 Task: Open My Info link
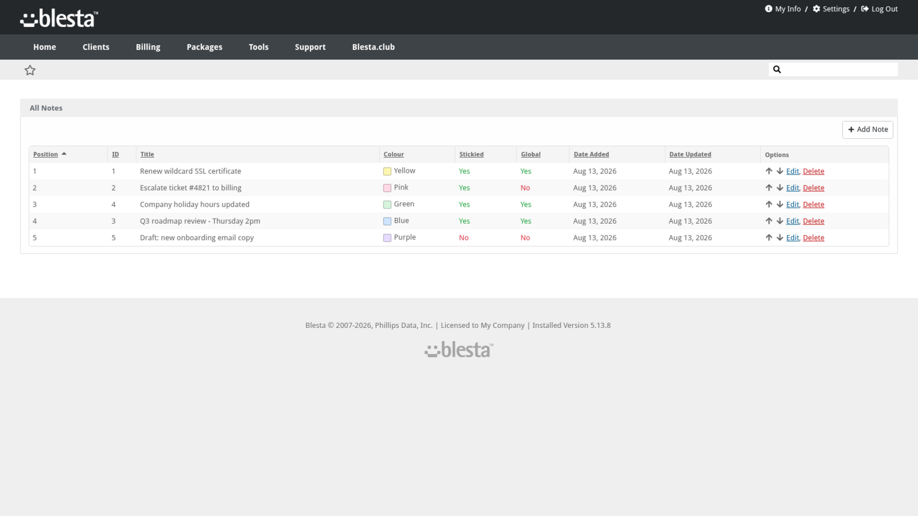click(783, 9)
